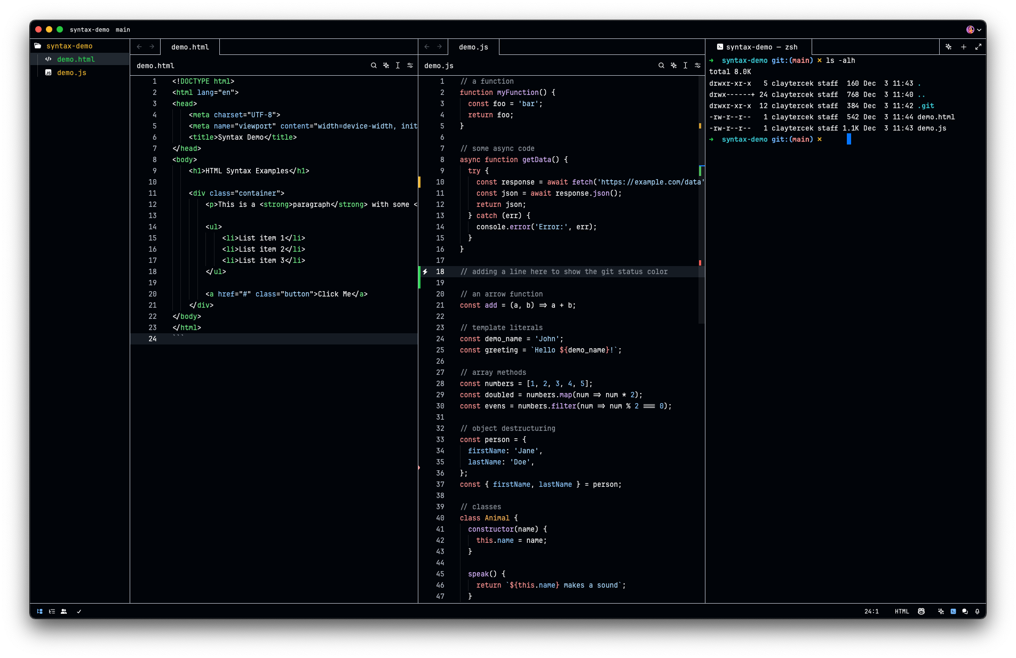Open the assistant sparkle icon in status bar
This screenshot has height=658, width=1016.
click(x=941, y=612)
